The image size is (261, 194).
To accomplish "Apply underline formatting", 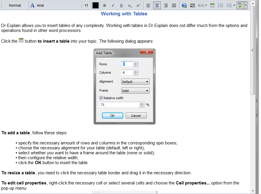I will point(121,6).
